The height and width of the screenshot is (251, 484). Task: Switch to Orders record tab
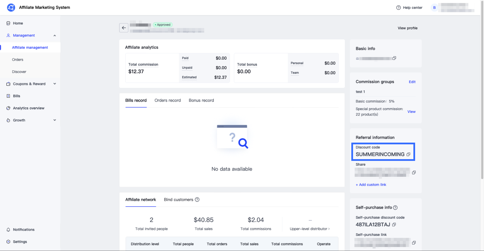(x=167, y=100)
